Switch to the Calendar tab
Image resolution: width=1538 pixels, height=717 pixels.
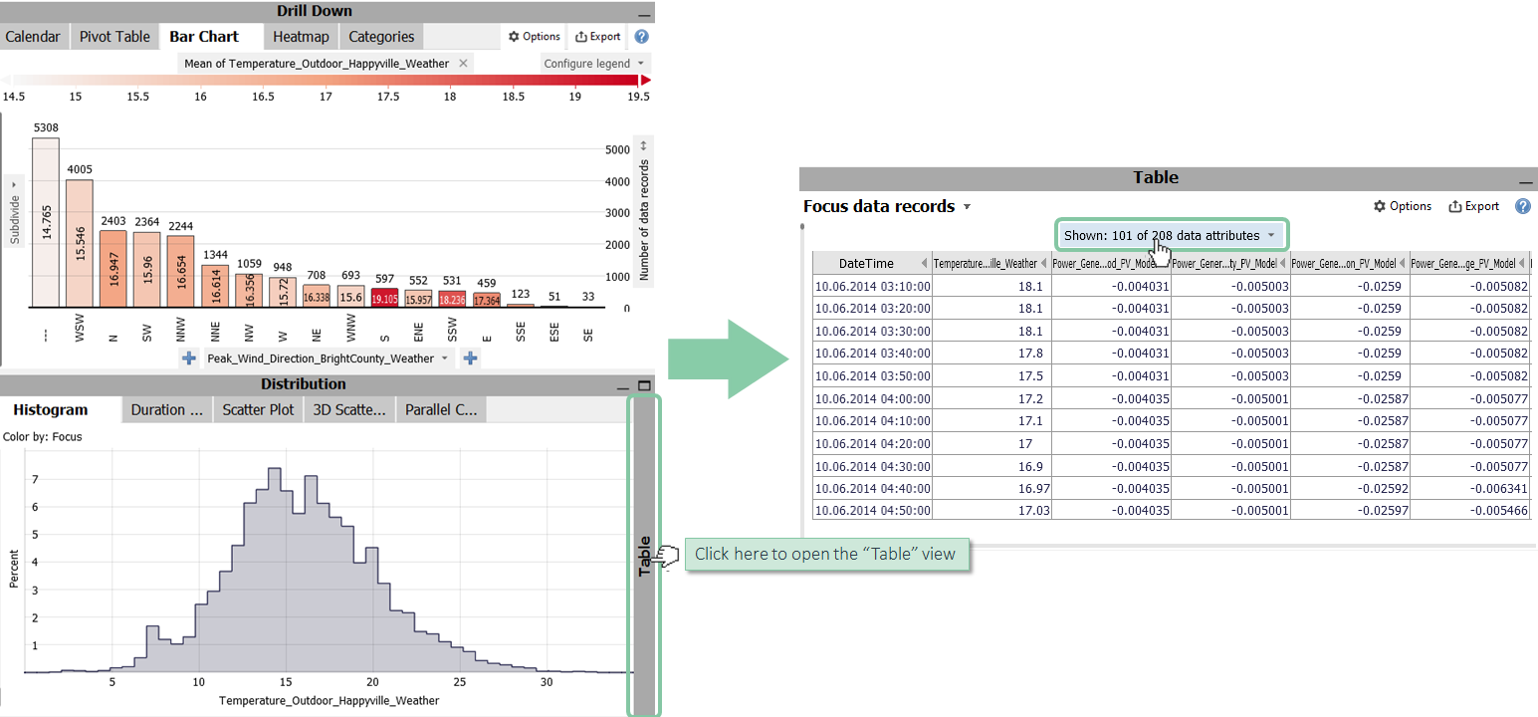[33, 37]
